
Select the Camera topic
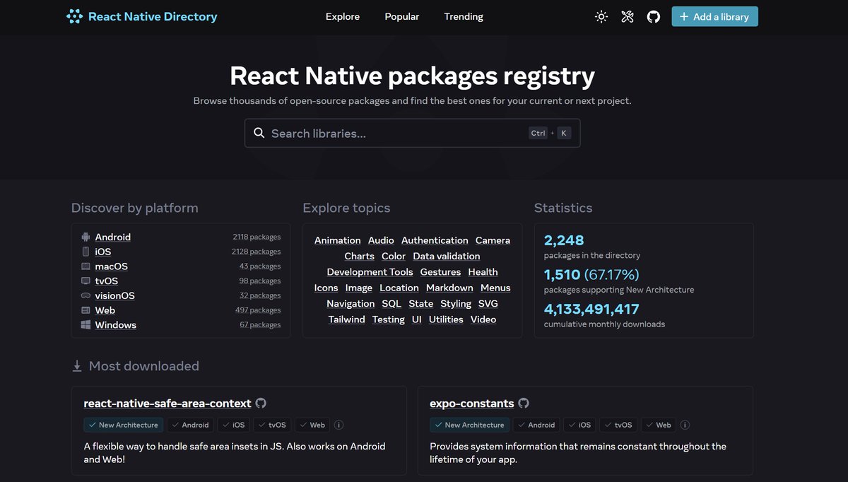(x=493, y=240)
